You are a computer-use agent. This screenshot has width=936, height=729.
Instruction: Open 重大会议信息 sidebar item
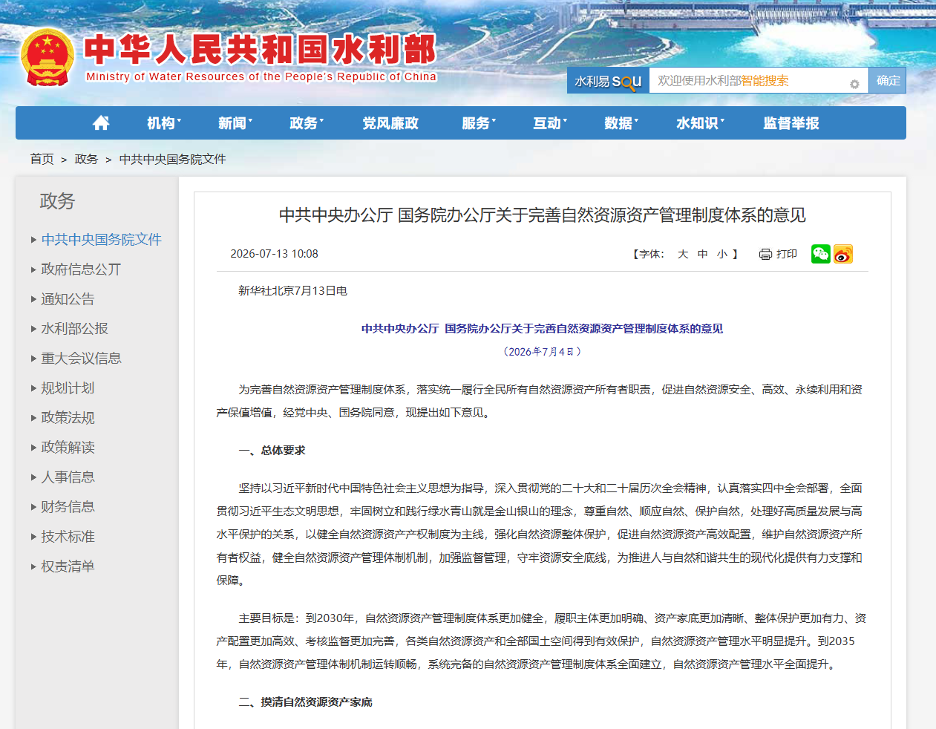81,358
